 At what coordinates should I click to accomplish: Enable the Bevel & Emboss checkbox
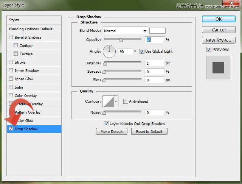pos(11,37)
